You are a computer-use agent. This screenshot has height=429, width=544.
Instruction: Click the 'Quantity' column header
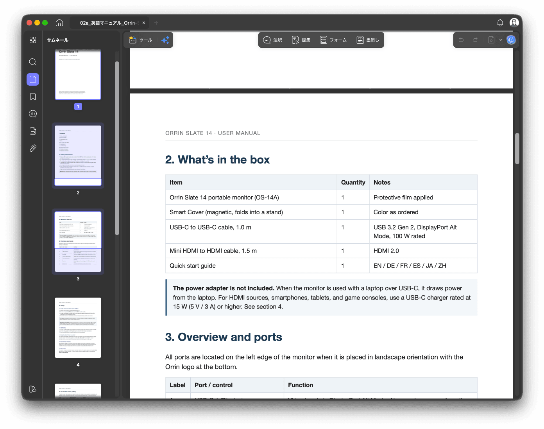tap(353, 183)
